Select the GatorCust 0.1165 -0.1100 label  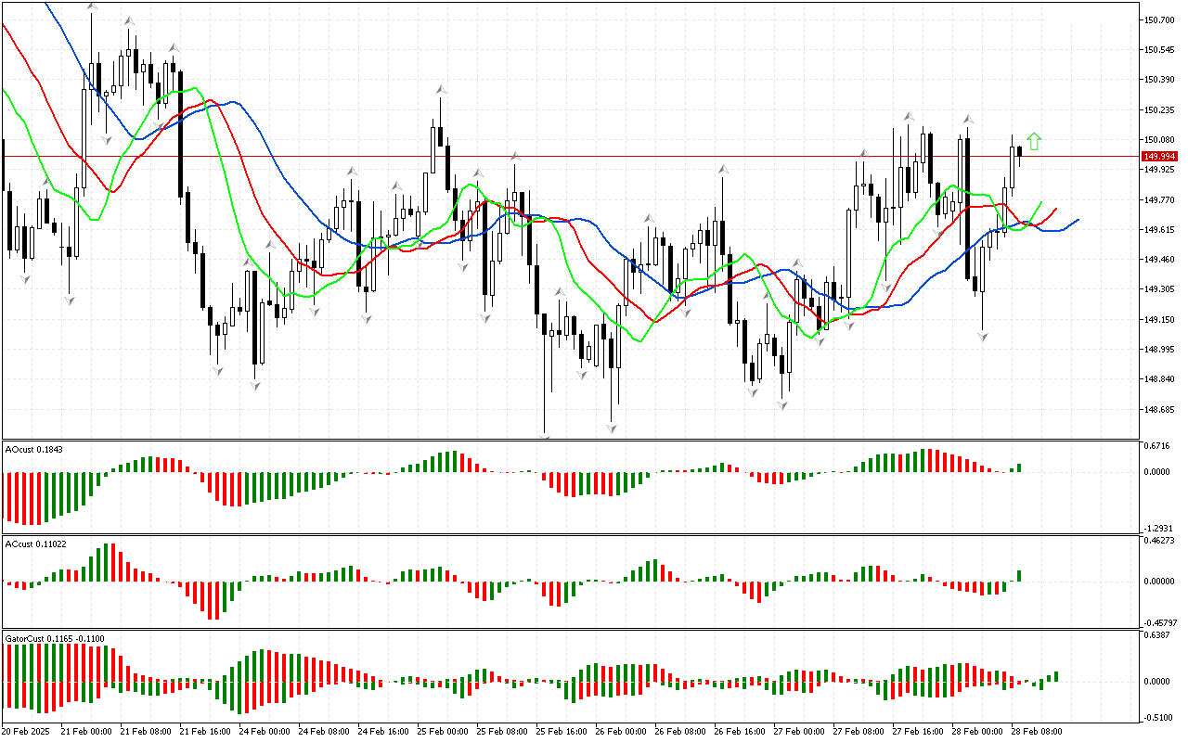click(54, 639)
